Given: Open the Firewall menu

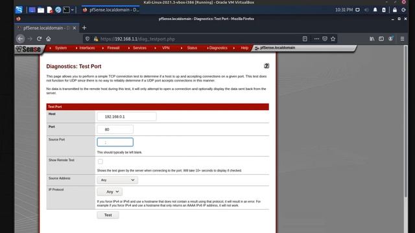Looking at the screenshot, I should tap(113, 48).
